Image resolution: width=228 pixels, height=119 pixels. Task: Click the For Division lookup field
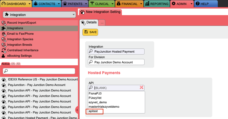[116, 62]
